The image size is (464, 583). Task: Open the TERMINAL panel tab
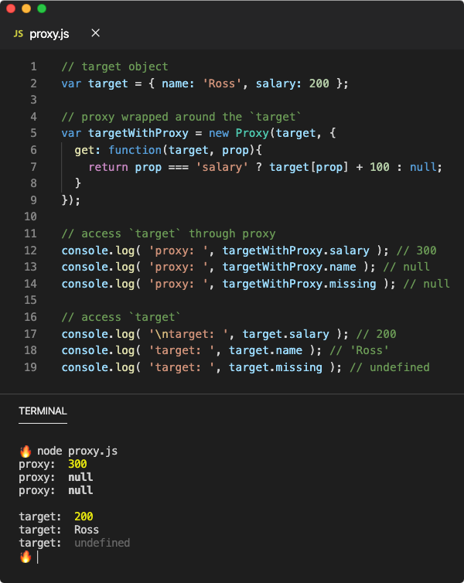tap(43, 411)
